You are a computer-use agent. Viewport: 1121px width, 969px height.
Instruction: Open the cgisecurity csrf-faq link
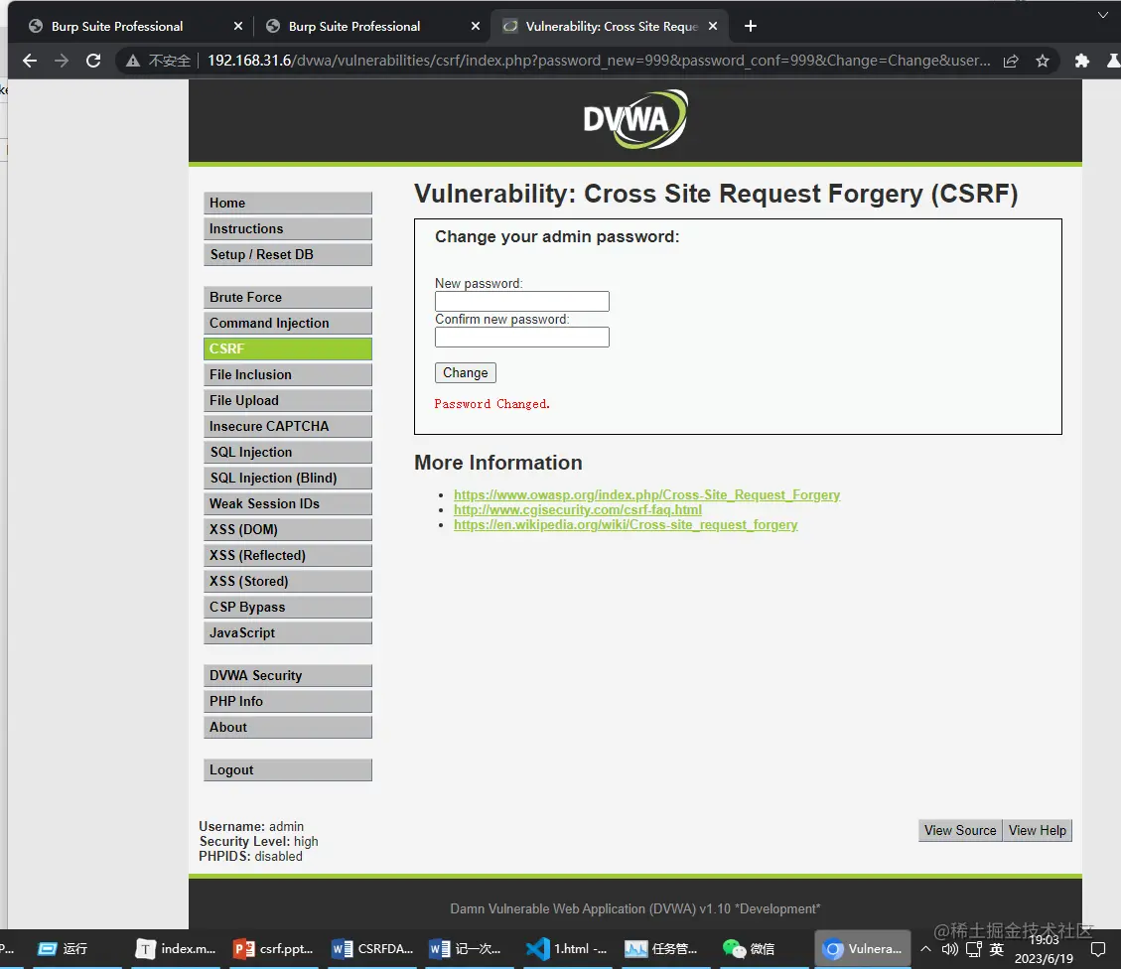(578, 510)
